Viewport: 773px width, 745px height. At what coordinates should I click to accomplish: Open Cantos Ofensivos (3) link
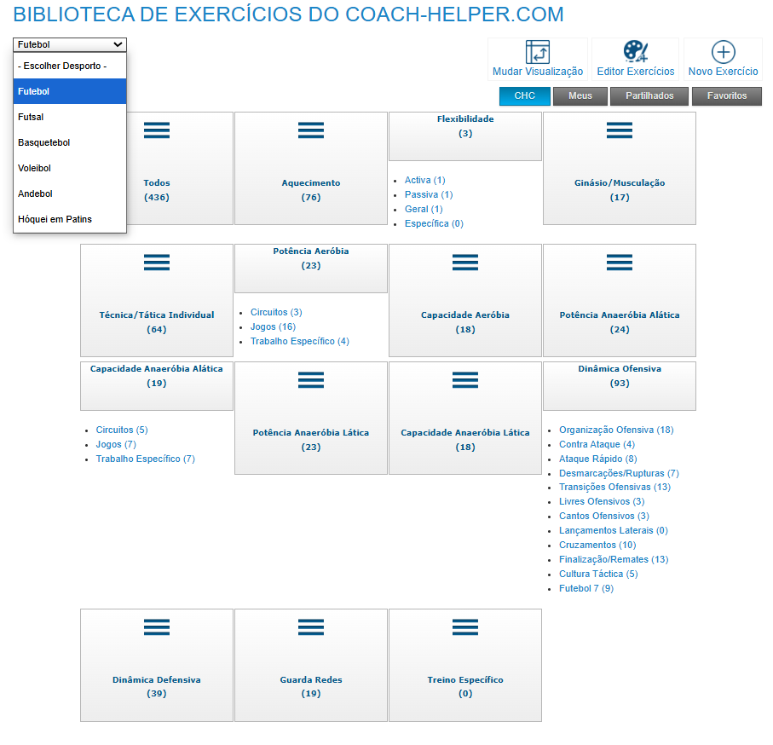(x=604, y=517)
